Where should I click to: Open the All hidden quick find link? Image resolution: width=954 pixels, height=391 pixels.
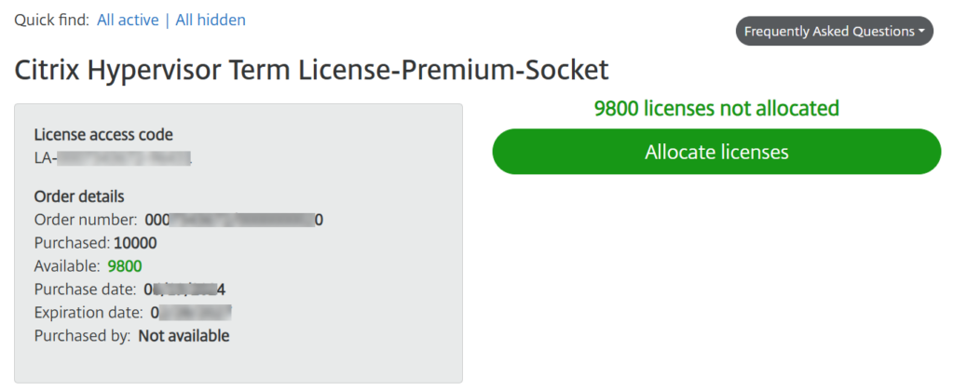point(211,20)
